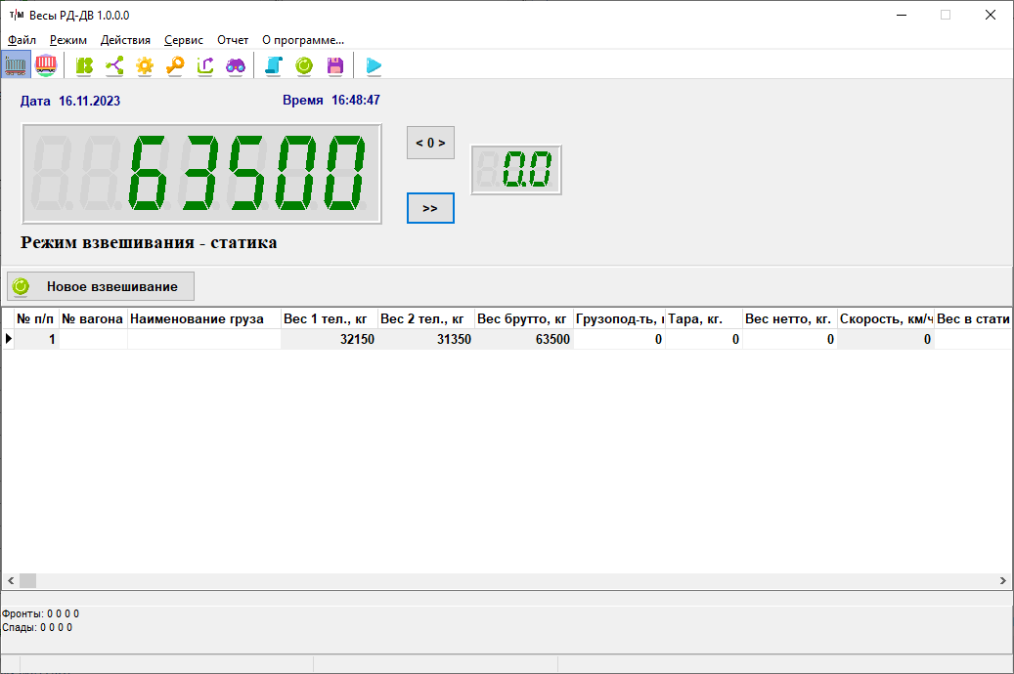Click the blue scroll report icon
Image resolution: width=1014 pixels, height=674 pixels.
tap(275, 65)
